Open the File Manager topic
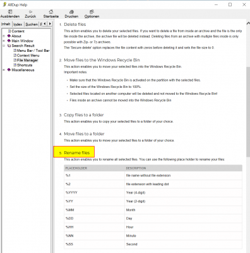250x253 pixels. click(x=28, y=60)
